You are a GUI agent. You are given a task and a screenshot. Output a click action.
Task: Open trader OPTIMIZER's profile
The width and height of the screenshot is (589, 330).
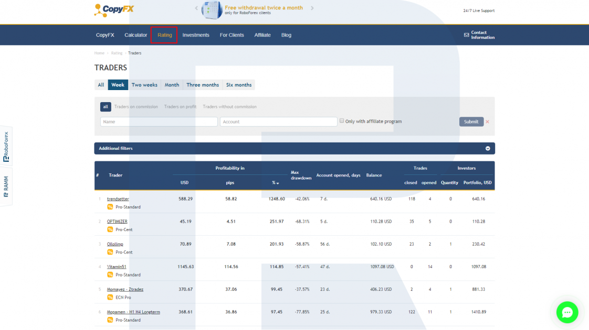pyautogui.click(x=117, y=222)
